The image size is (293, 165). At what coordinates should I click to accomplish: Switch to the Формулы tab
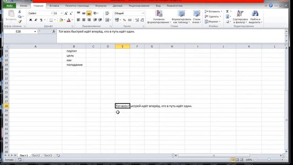coord(101,6)
